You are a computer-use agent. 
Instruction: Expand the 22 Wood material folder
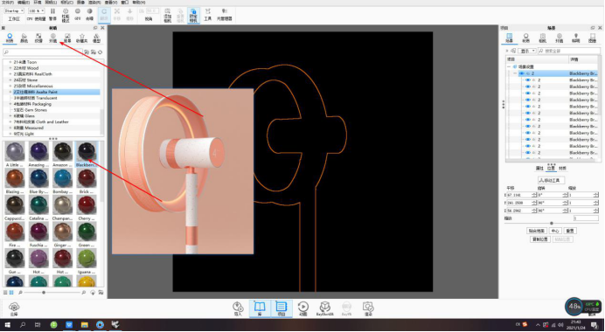pos(10,68)
